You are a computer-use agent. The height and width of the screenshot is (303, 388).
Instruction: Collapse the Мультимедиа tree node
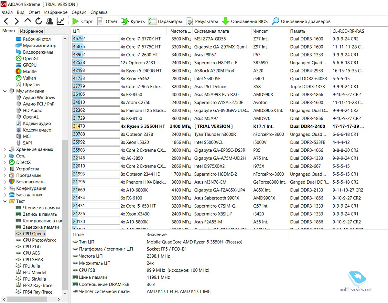click(5, 91)
